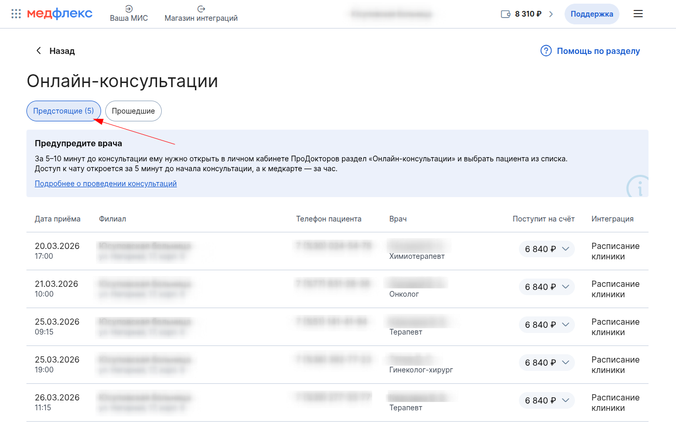Open Подробнее о проведении консультаций link

click(106, 184)
